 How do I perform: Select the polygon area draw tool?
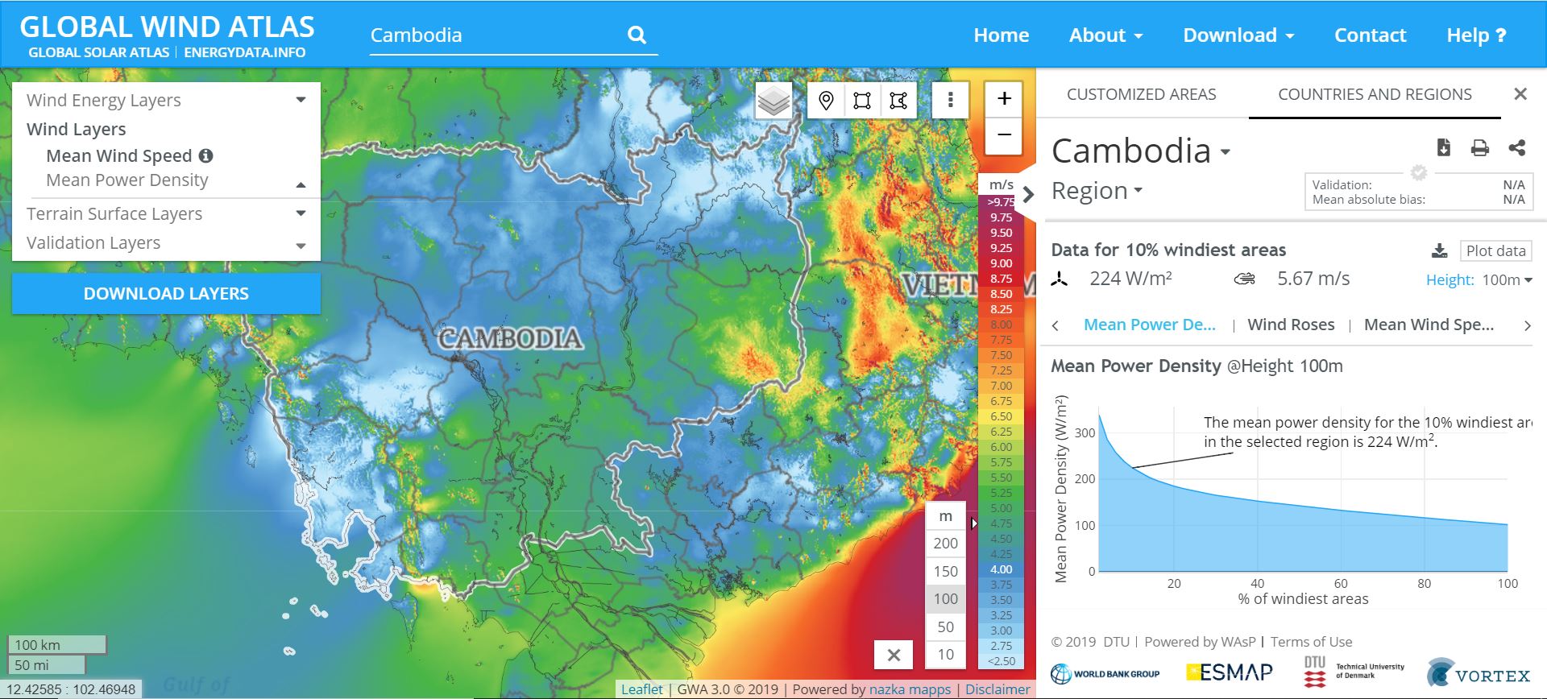pos(898,101)
